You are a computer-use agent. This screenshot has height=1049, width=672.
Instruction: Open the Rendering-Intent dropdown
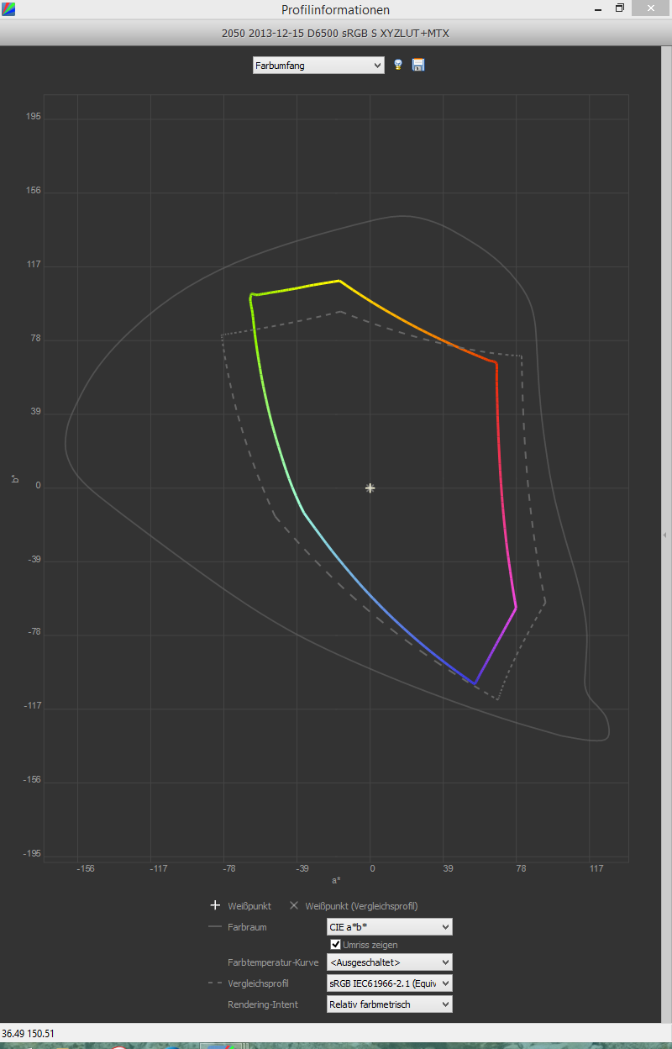pyautogui.click(x=389, y=1004)
